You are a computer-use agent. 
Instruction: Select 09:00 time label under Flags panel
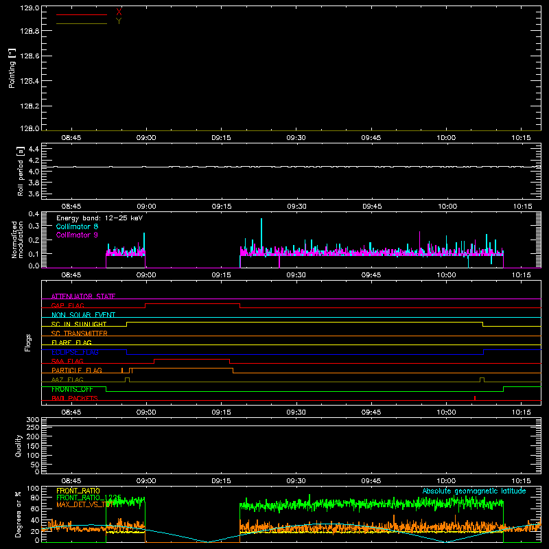(146, 412)
